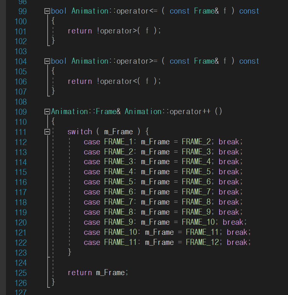Click 'break;' on the FRAME_4 case line
Image resolution: width=288 pixels, height=295 pixels.
pos(231,172)
